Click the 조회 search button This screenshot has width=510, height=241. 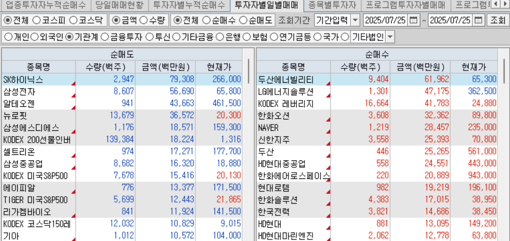click(x=498, y=20)
